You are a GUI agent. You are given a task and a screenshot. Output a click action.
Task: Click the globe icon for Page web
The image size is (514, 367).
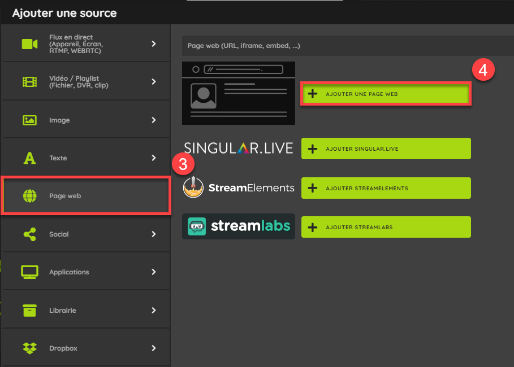click(29, 196)
